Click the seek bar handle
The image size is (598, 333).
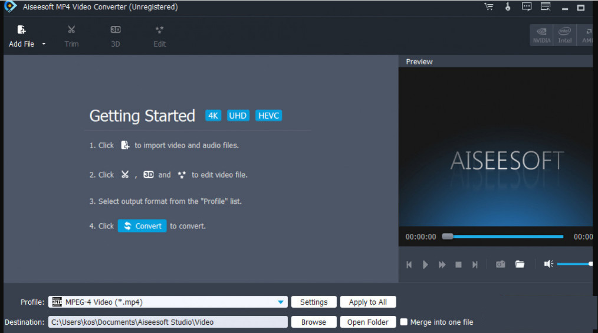point(448,236)
